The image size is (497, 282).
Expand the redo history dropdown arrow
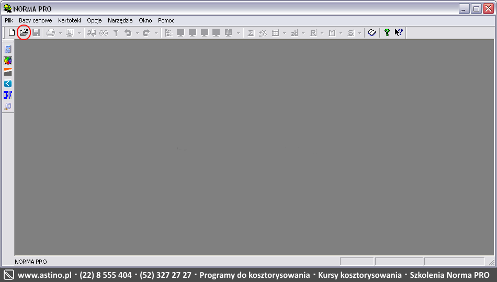click(156, 33)
